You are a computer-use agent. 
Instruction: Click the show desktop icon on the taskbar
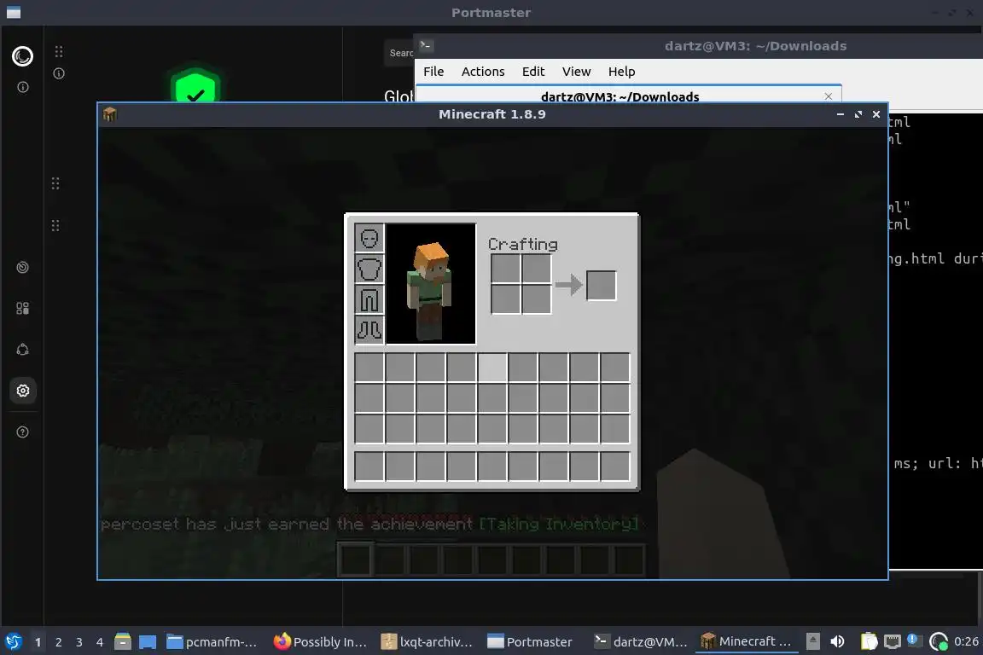[x=148, y=641]
